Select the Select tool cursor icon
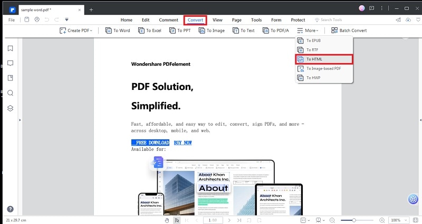The width and height of the screenshot is (422, 224). click(177, 220)
